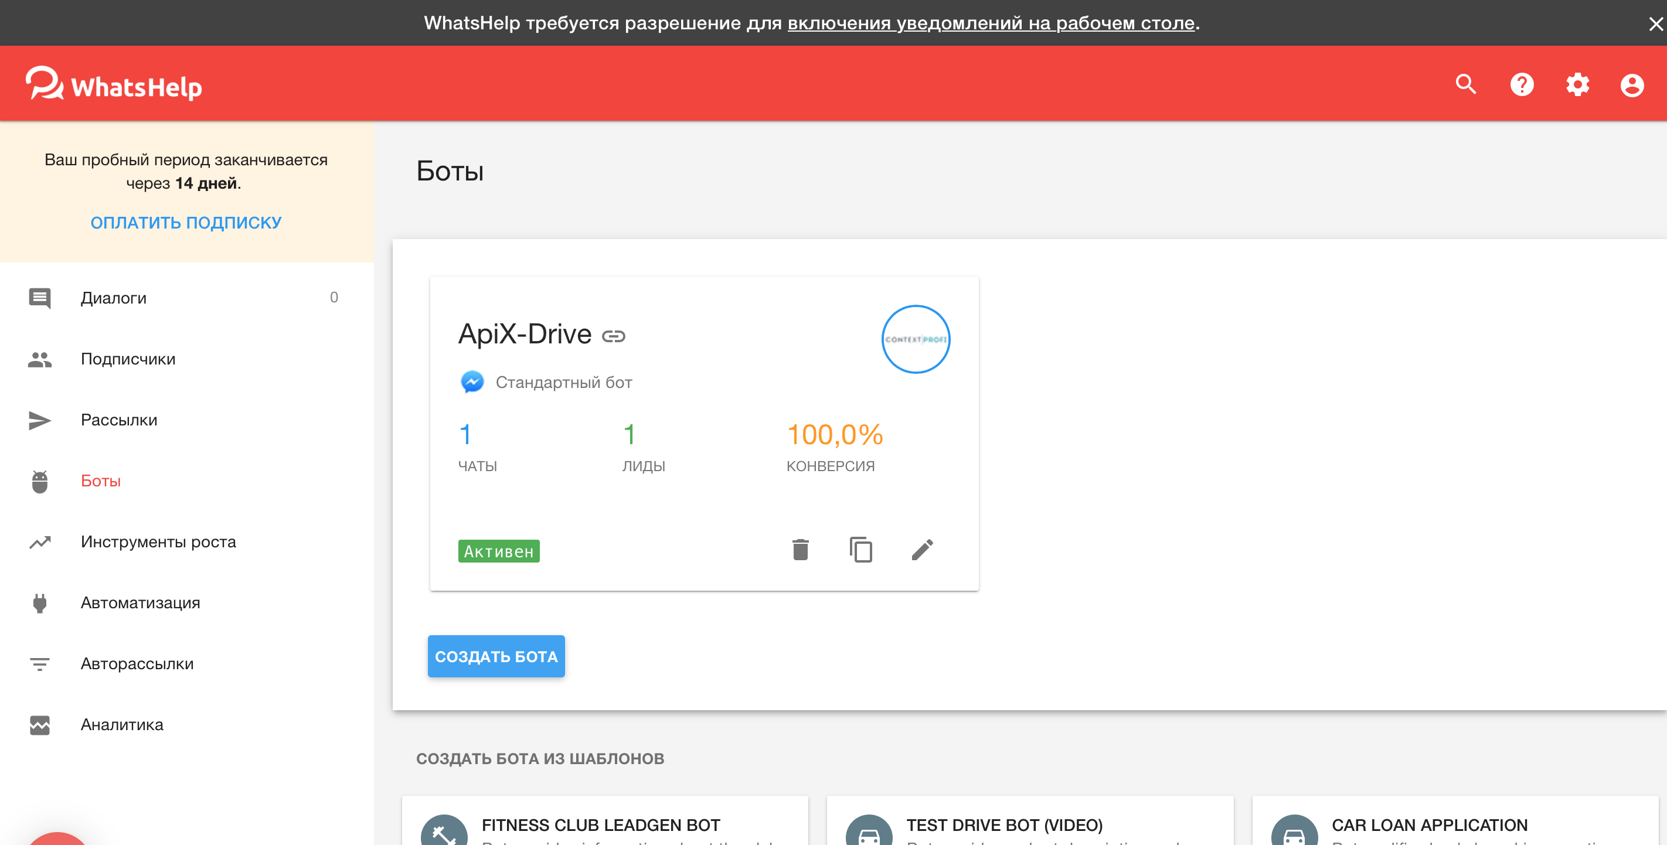
Task: Select Боты menu item
Action: [x=187, y=481]
